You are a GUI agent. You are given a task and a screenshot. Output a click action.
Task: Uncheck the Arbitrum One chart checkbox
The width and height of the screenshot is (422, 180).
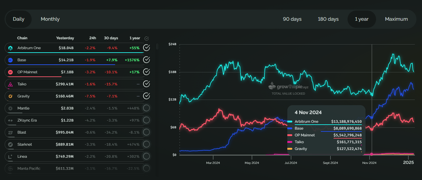pyautogui.click(x=146, y=48)
